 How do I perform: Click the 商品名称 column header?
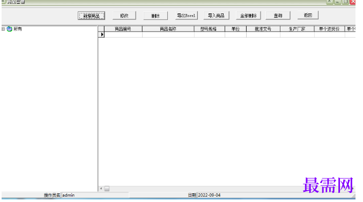tap(168, 29)
